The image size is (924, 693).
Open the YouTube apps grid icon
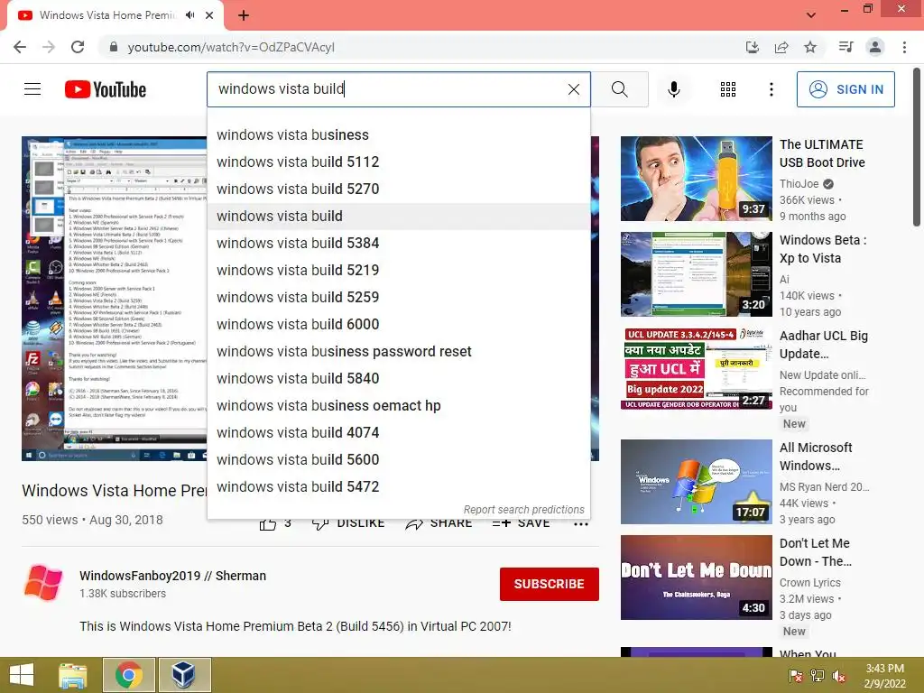pos(728,89)
